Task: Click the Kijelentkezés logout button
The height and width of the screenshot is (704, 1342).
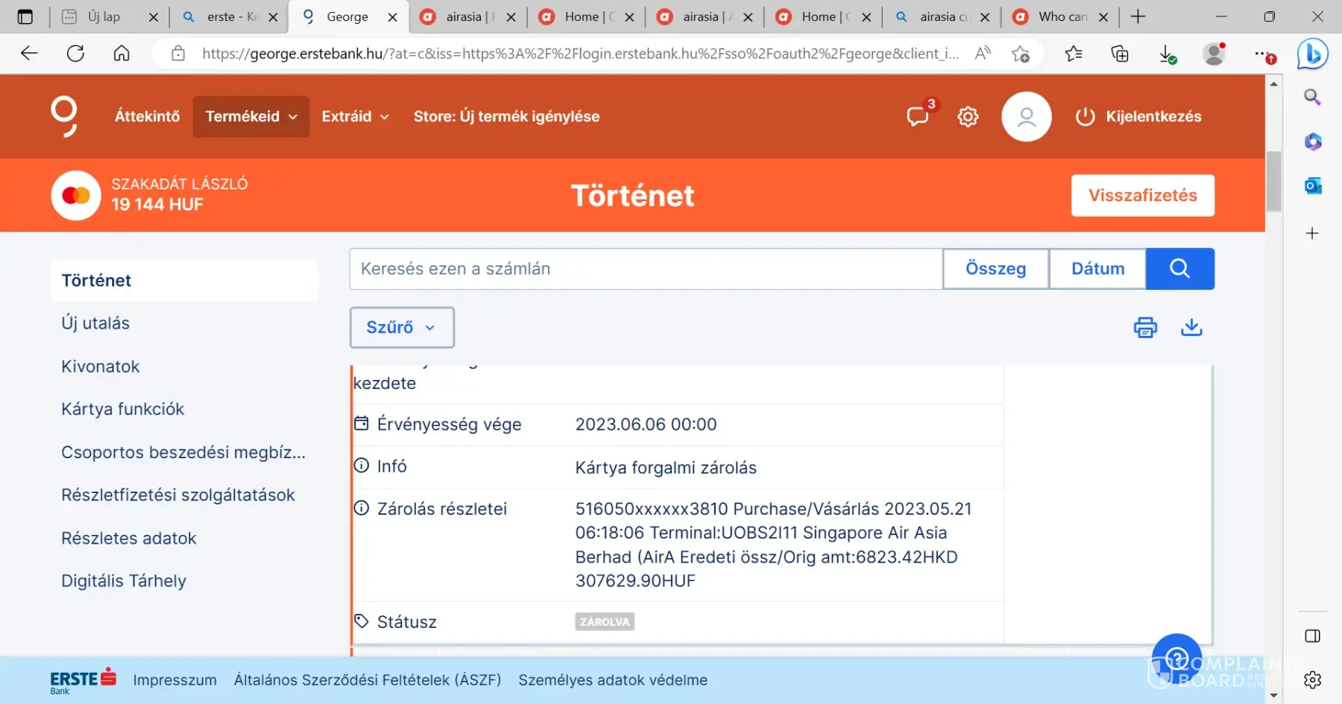Action: click(x=1138, y=116)
